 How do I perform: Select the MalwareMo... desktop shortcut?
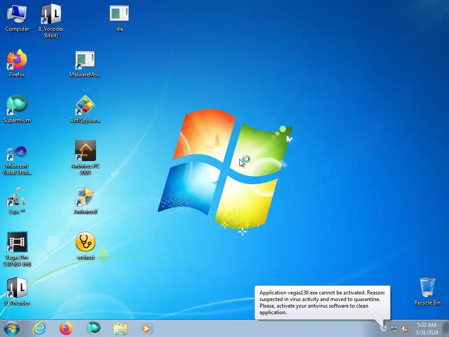(x=85, y=64)
